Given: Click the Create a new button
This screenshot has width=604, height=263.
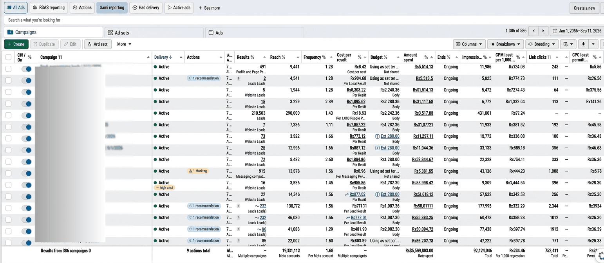Looking at the screenshot, I should (x=584, y=8).
